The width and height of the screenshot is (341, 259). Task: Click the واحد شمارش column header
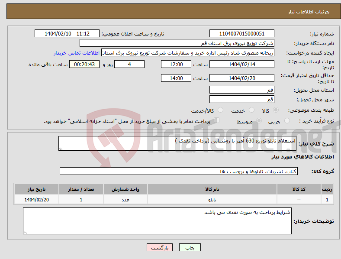tap(125, 189)
